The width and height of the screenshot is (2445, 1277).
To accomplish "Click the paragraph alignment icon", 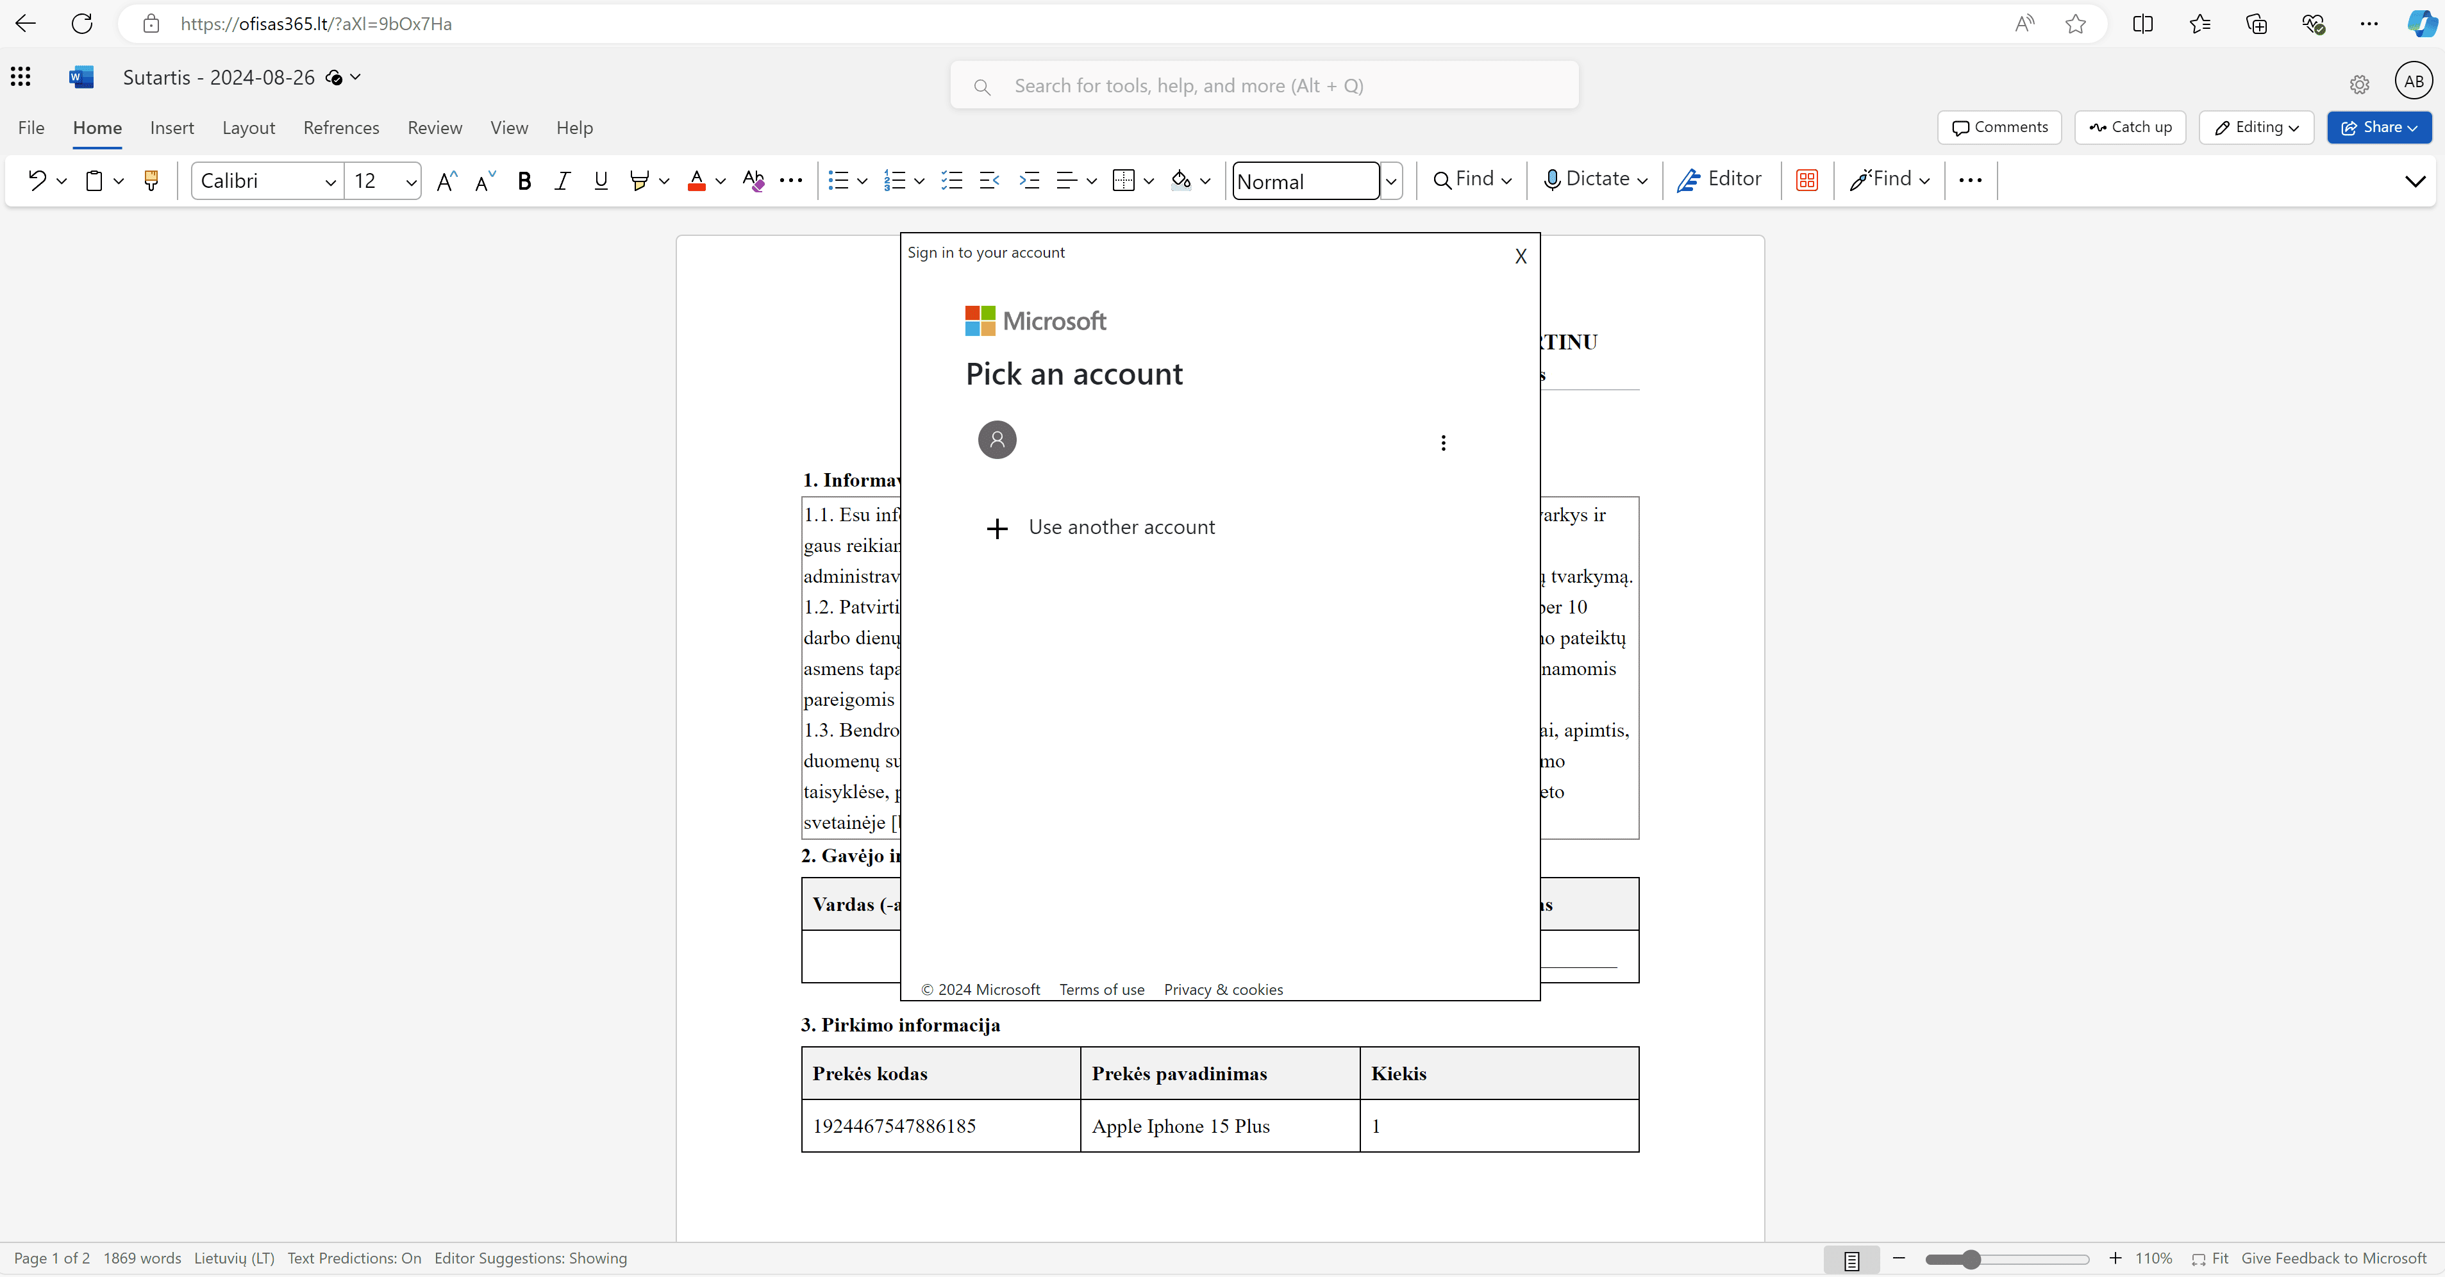I will pos(1067,180).
